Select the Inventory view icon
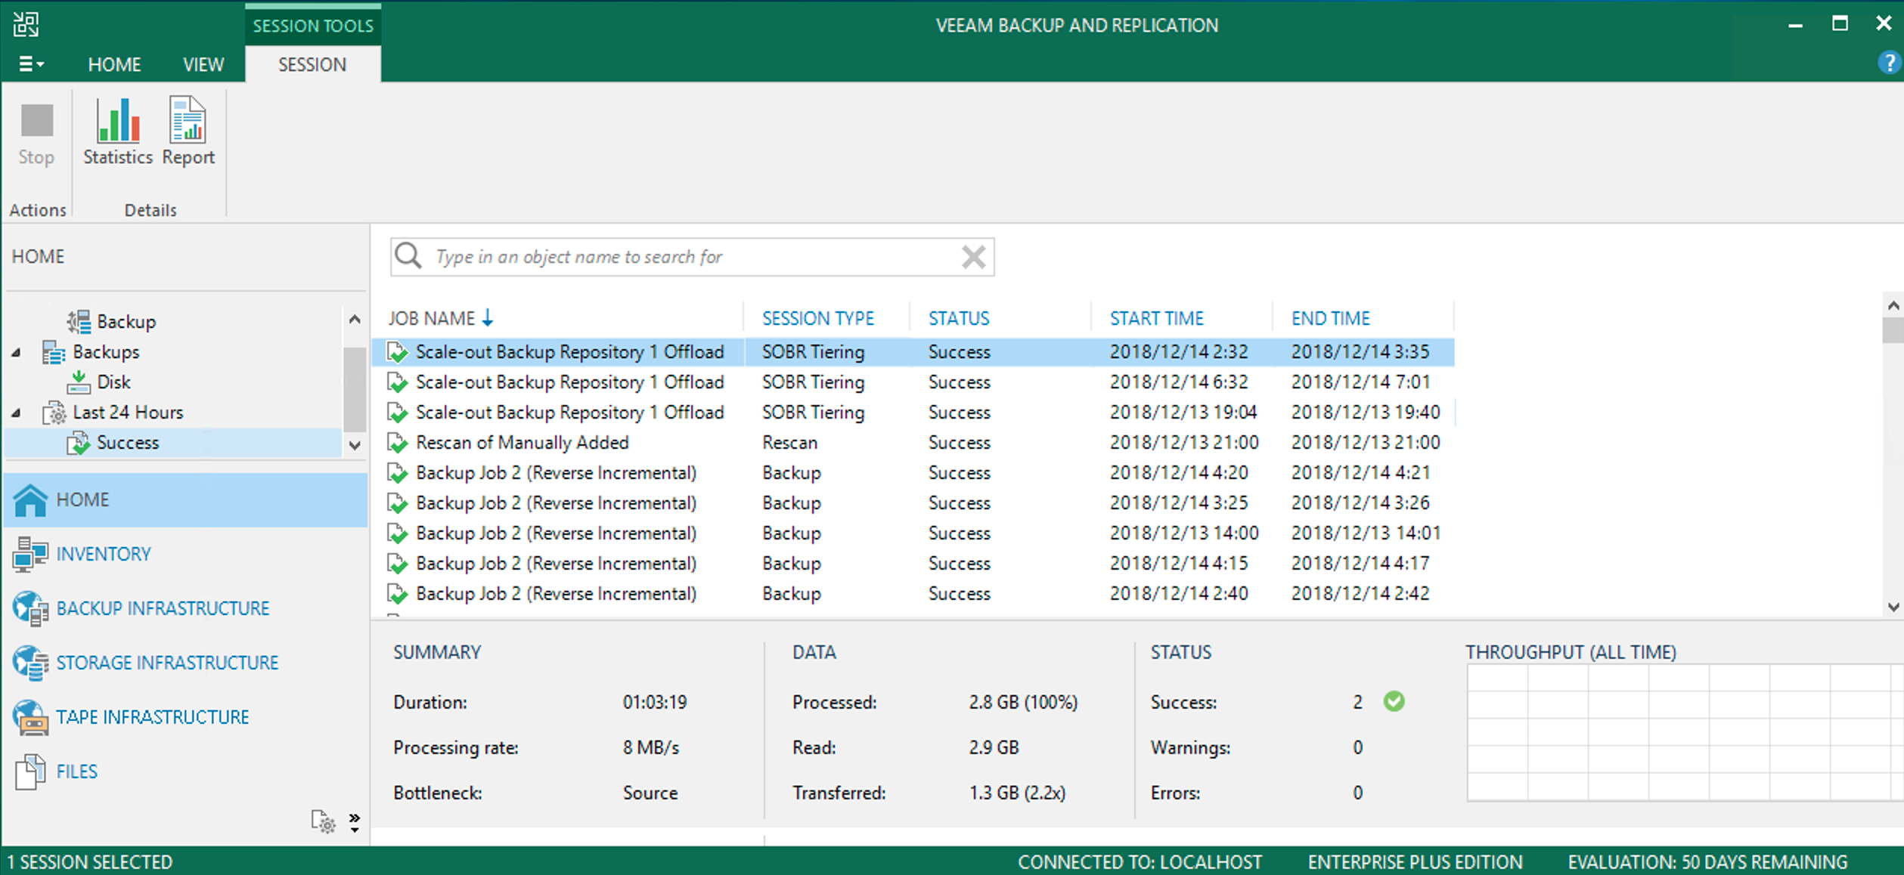This screenshot has height=875, width=1904. tap(30, 553)
